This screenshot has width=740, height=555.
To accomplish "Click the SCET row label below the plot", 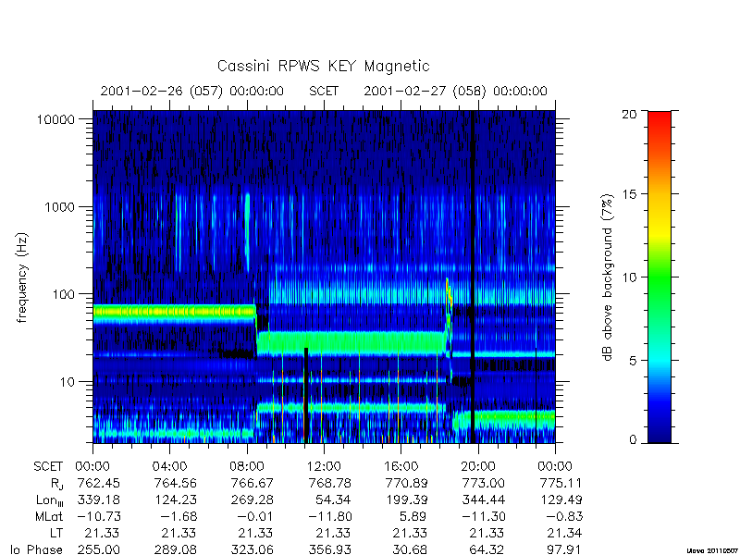I will (x=48, y=467).
